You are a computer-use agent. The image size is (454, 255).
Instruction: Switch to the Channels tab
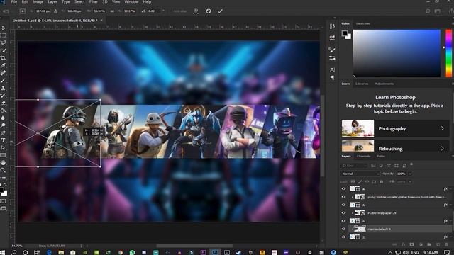point(363,156)
